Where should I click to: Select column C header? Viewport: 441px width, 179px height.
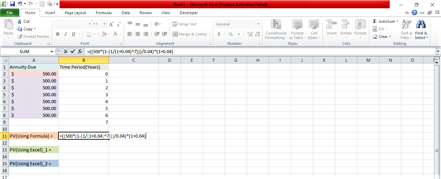(x=134, y=60)
